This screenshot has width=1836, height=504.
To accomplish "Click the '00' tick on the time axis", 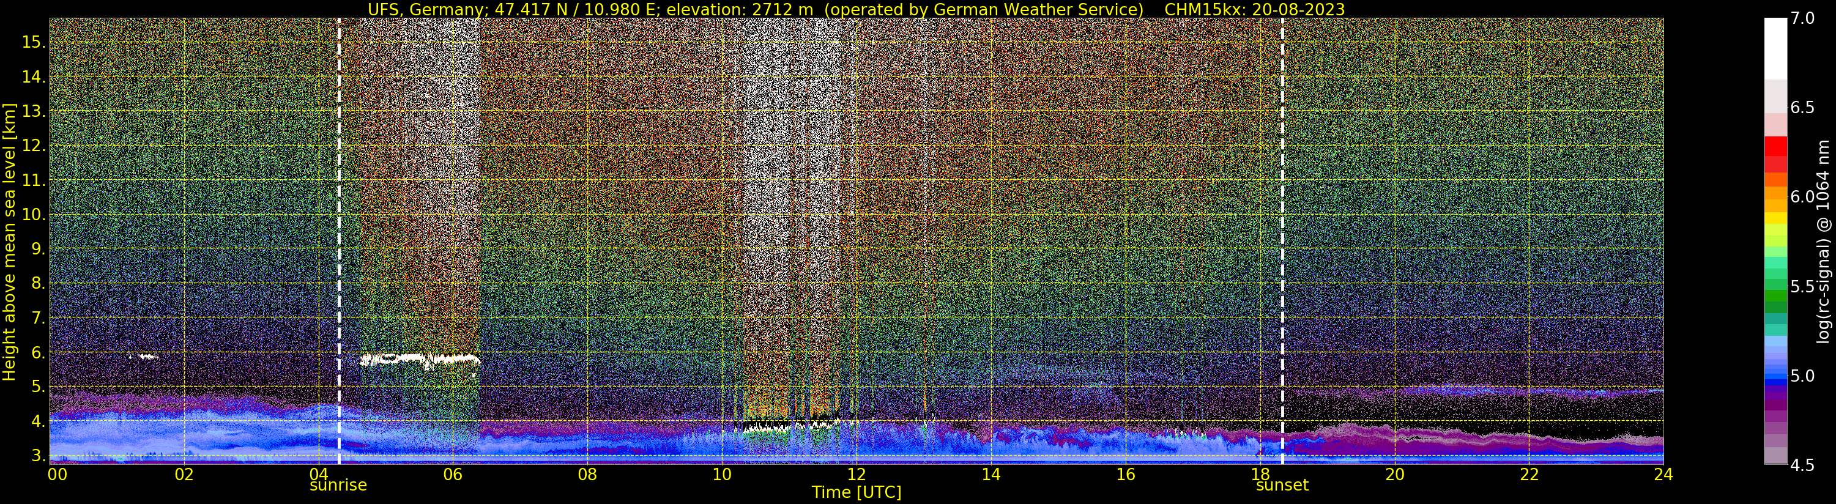I will (57, 474).
